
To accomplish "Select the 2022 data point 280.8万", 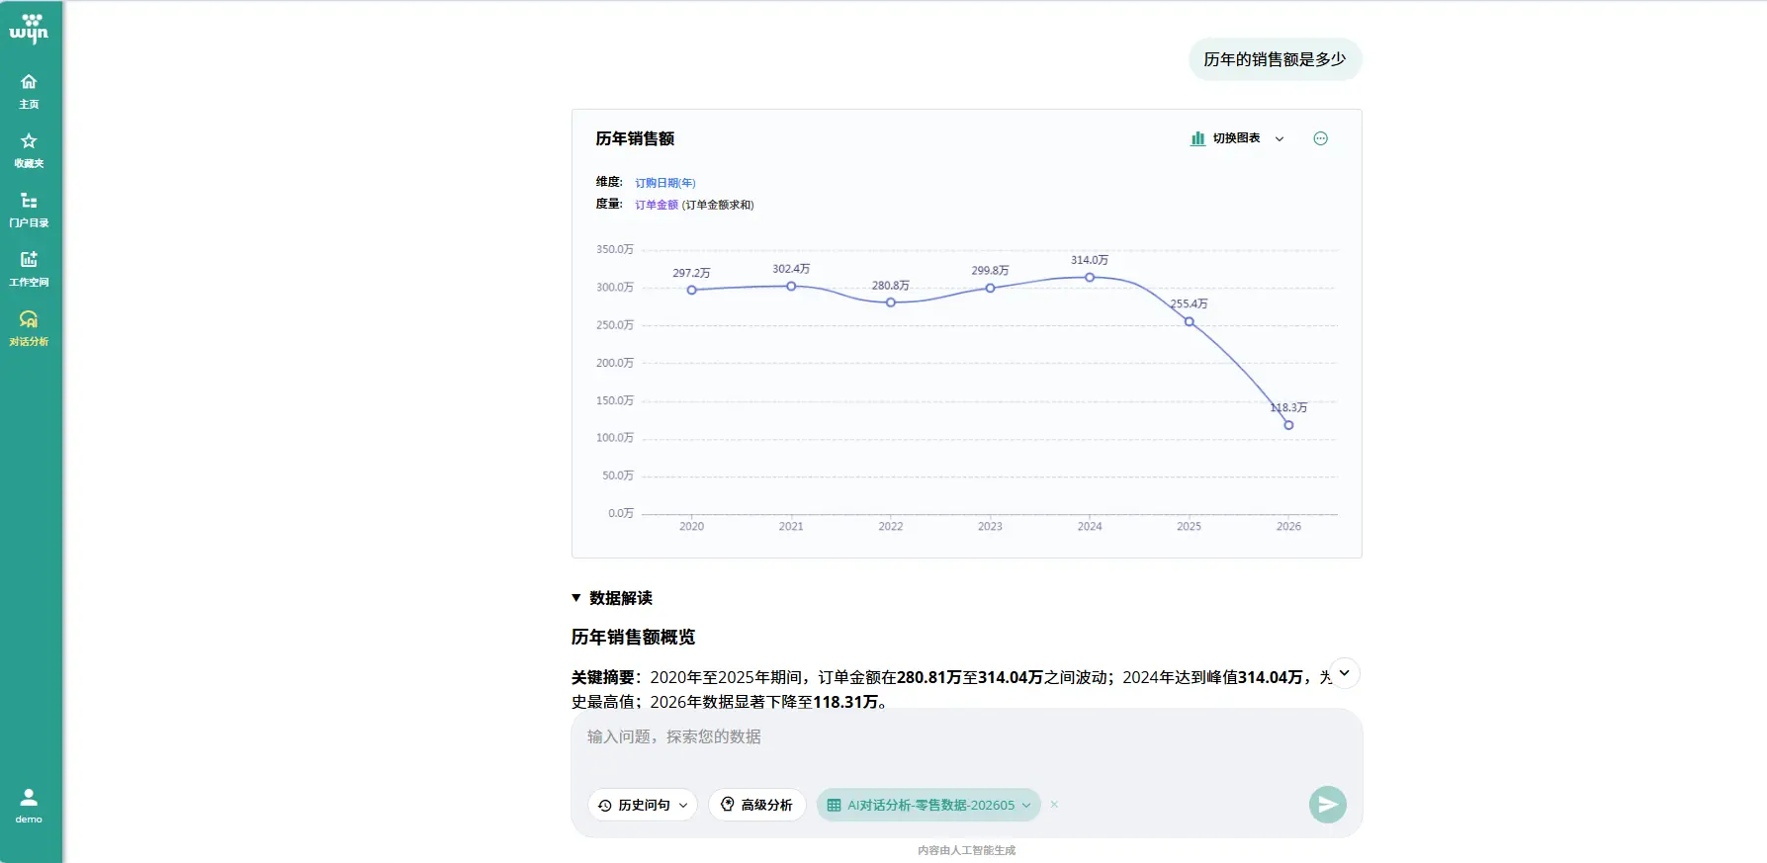I will pos(891,302).
